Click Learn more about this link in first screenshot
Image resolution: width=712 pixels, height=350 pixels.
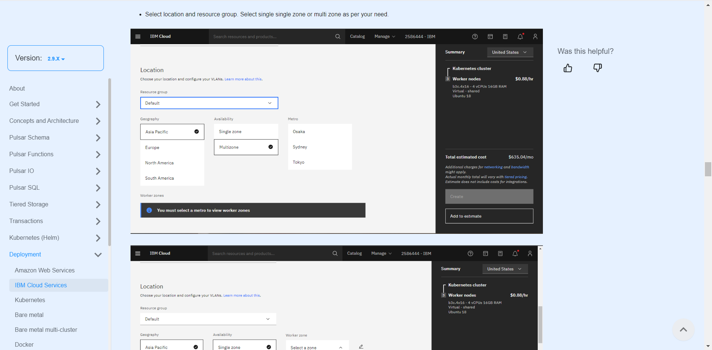[x=243, y=79]
